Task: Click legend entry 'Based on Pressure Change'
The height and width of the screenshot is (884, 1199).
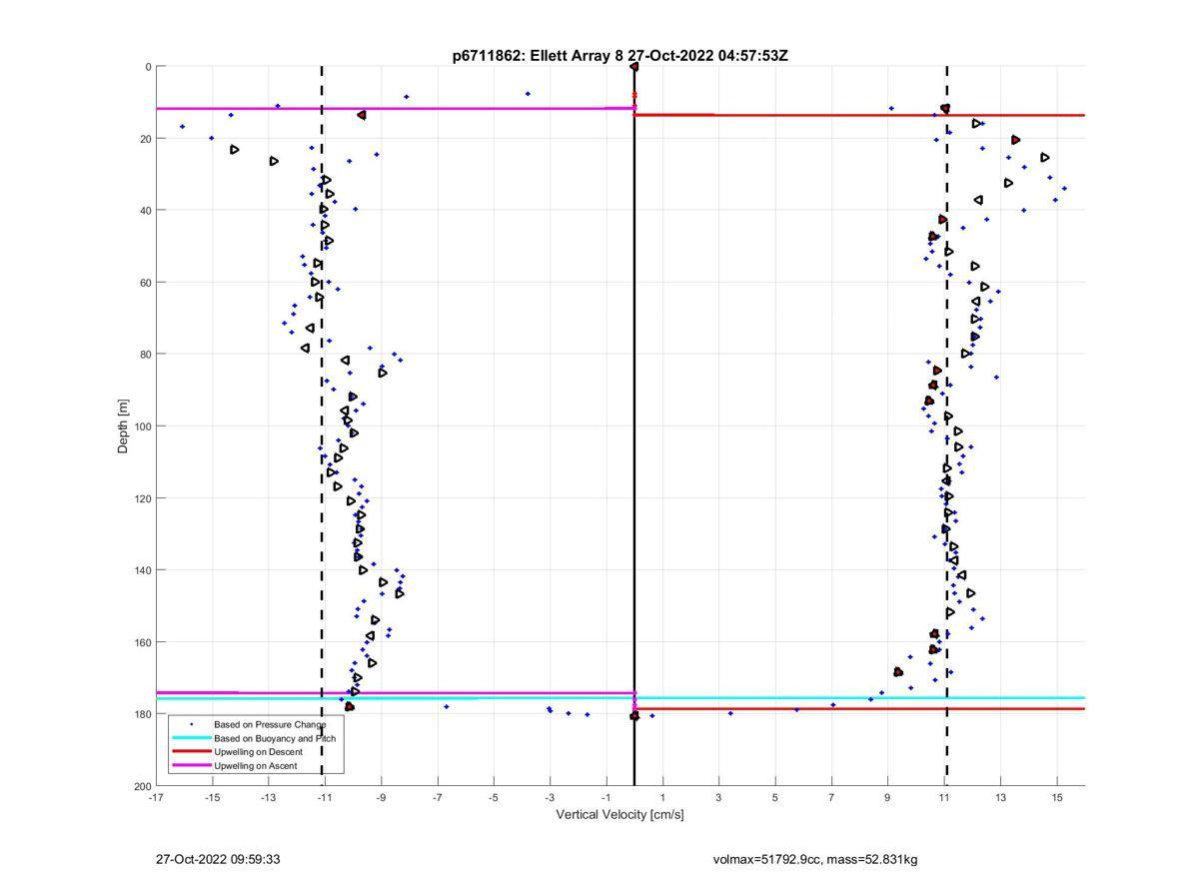Action: point(270,724)
